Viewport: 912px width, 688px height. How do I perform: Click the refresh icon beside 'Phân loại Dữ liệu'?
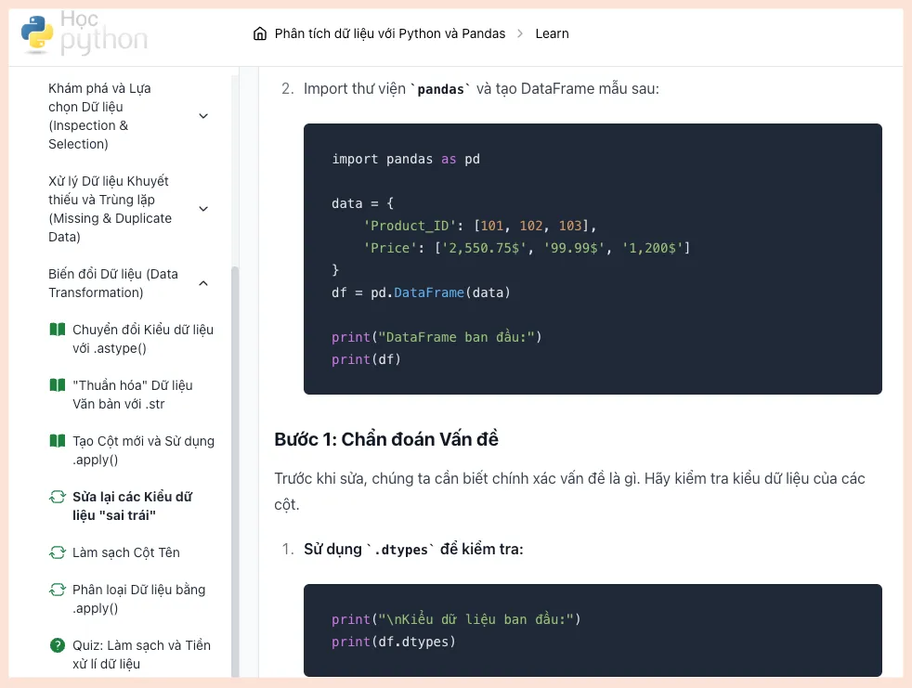(x=57, y=590)
